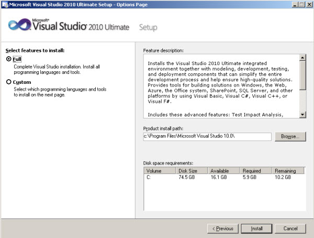Click the Volume column header
Viewport: 314px width, 238px height.
click(160, 171)
